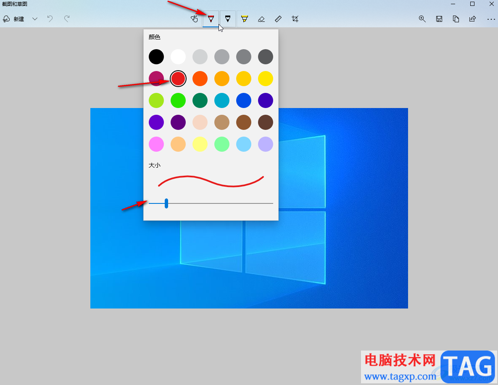Screen dimensions: 498x385
Task: Share the snip
Action: tap(473, 19)
